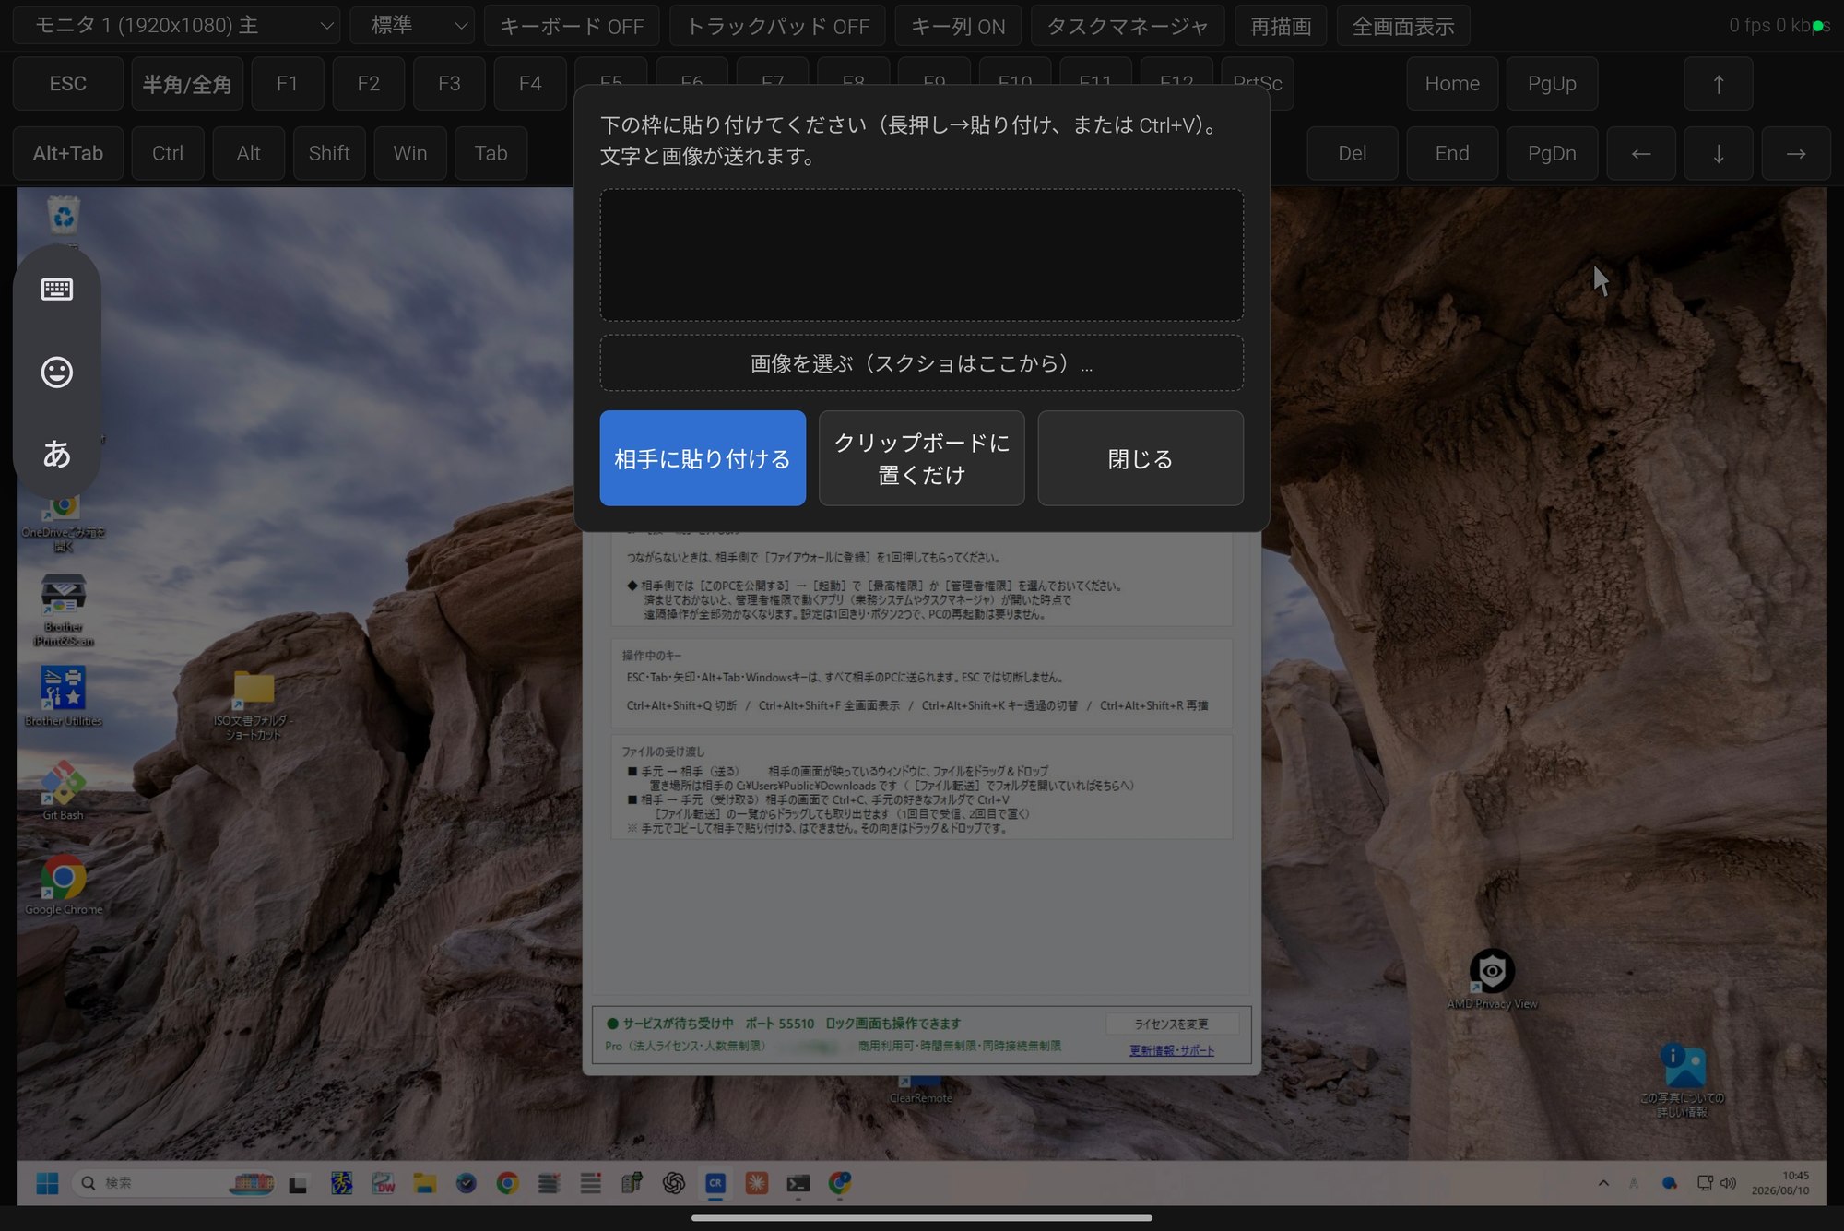Open the terminal icon in the taskbar
The height and width of the screenshot is (1231, 1844).
point(798,1183)
